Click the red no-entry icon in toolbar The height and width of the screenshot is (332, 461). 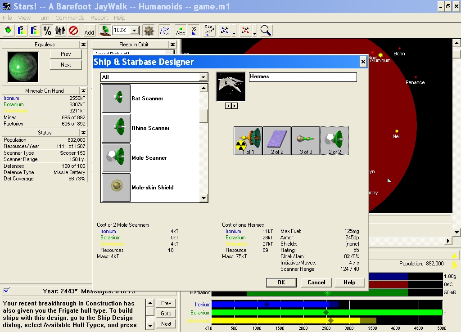tap(73, 31)
